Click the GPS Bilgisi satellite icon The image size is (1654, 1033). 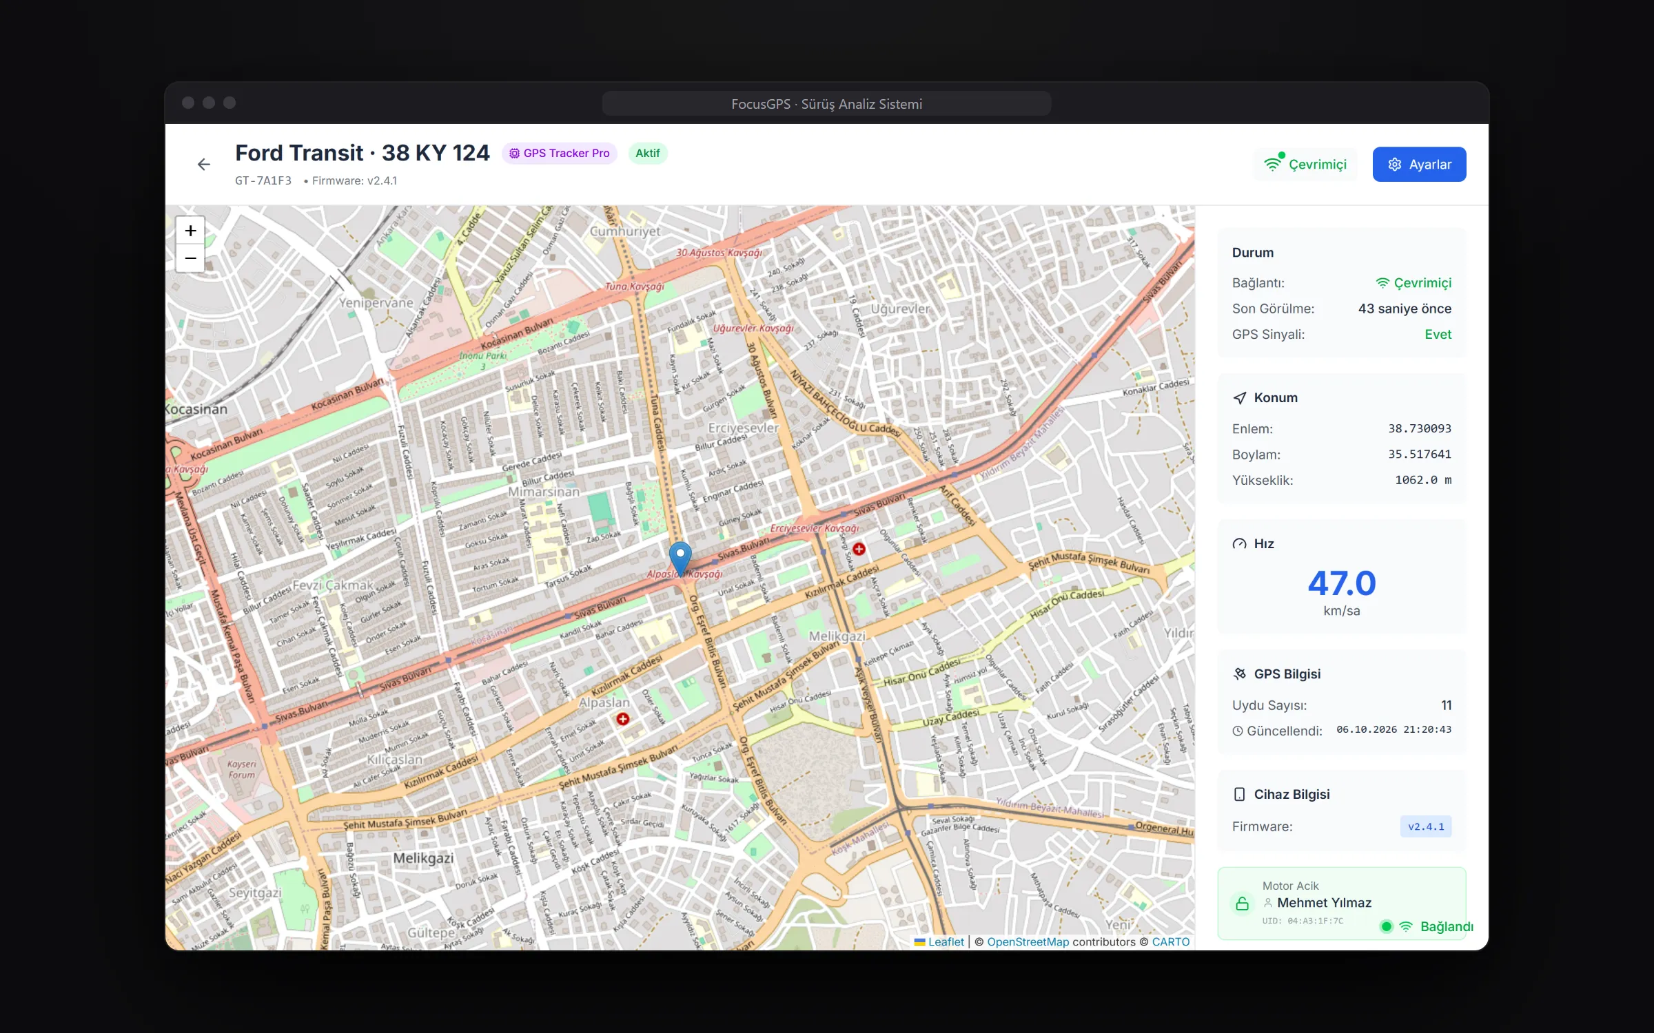pyautogui.click(x=1239, y=674)
